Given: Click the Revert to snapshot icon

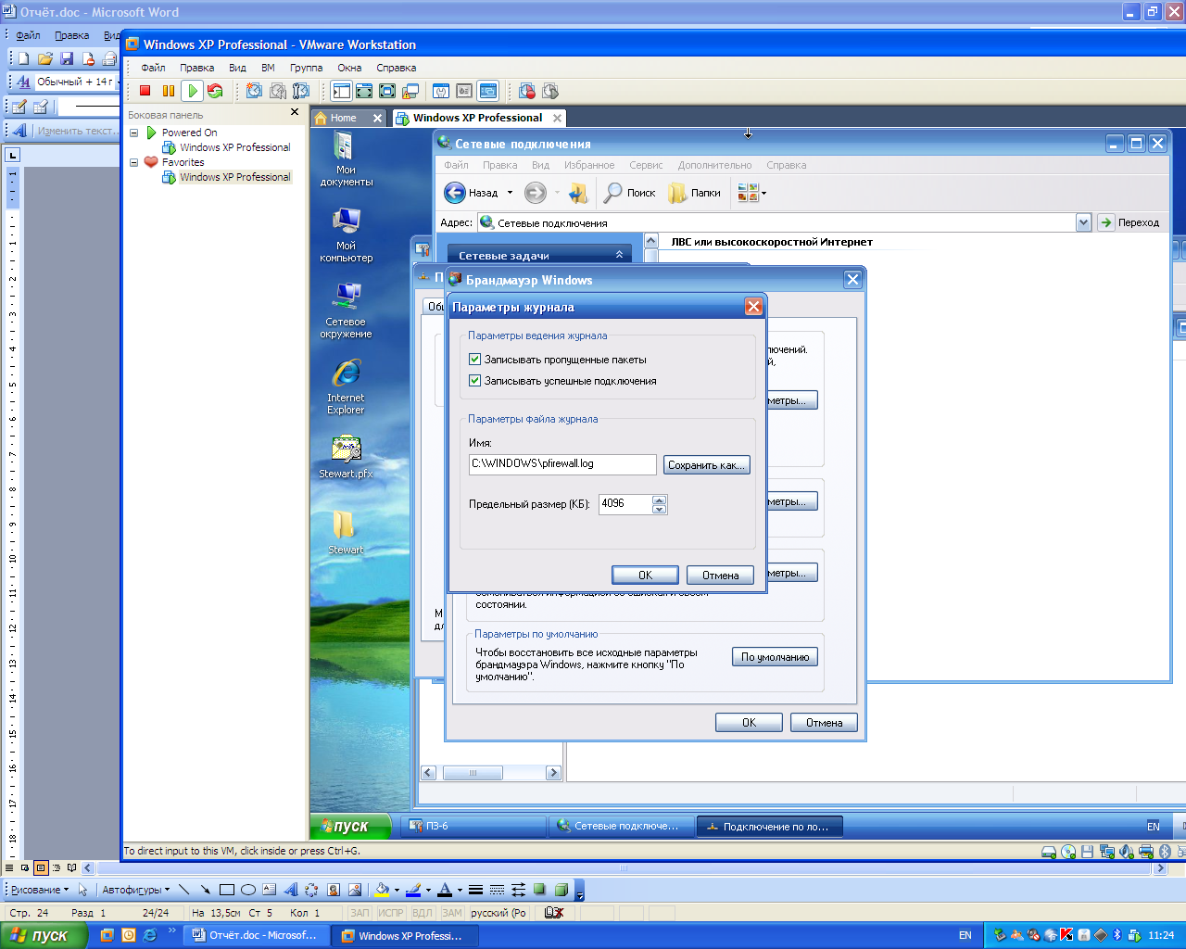Looking at the screenshot, I should click(x=278, y=91).
